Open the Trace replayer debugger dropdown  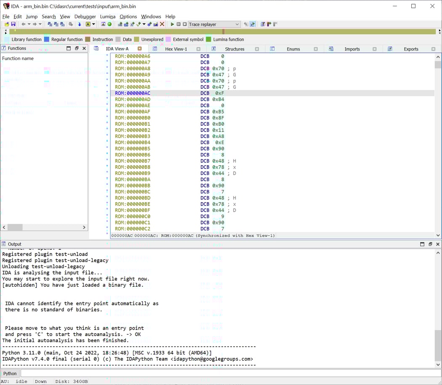click(215, 24)
